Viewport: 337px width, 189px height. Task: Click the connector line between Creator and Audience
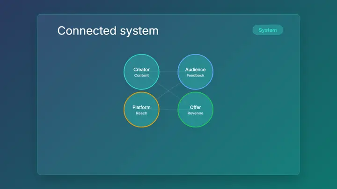[x=168, y=72]
